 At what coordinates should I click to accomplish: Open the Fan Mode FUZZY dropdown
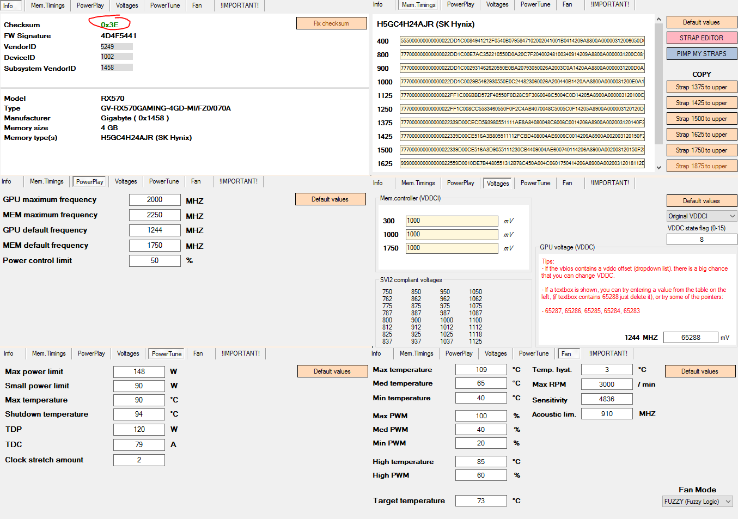pyautogui.click(x=698, y=502)
